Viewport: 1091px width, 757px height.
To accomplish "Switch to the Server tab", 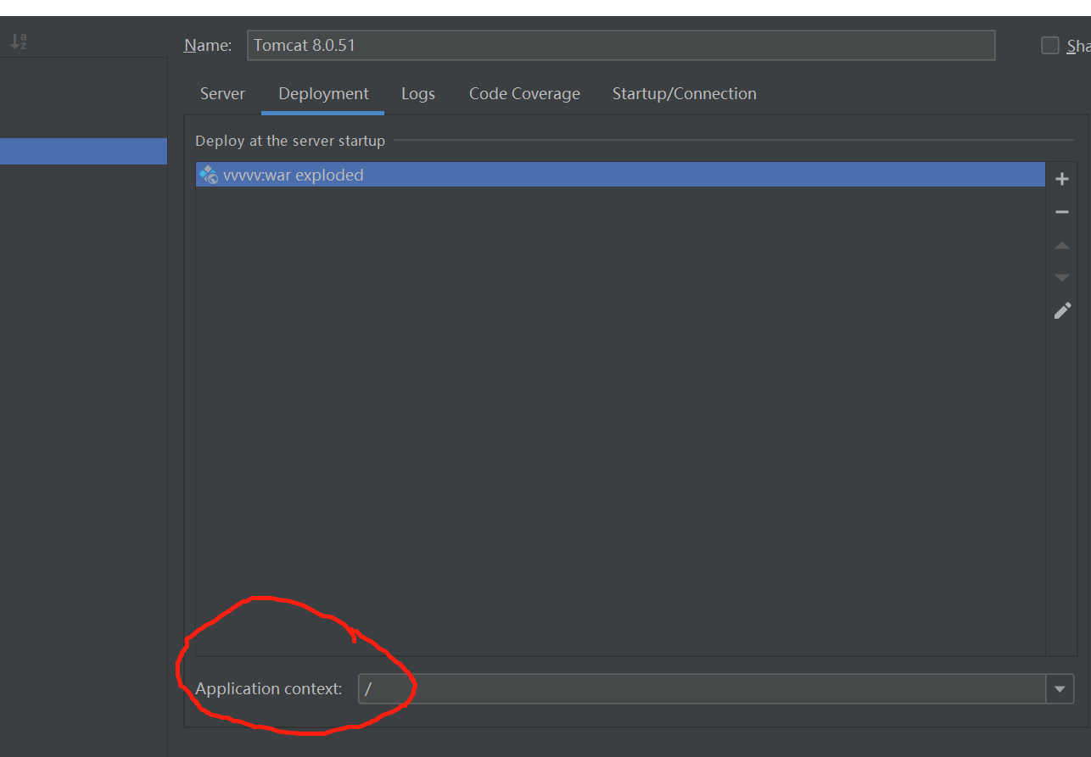I will [222, 94].
